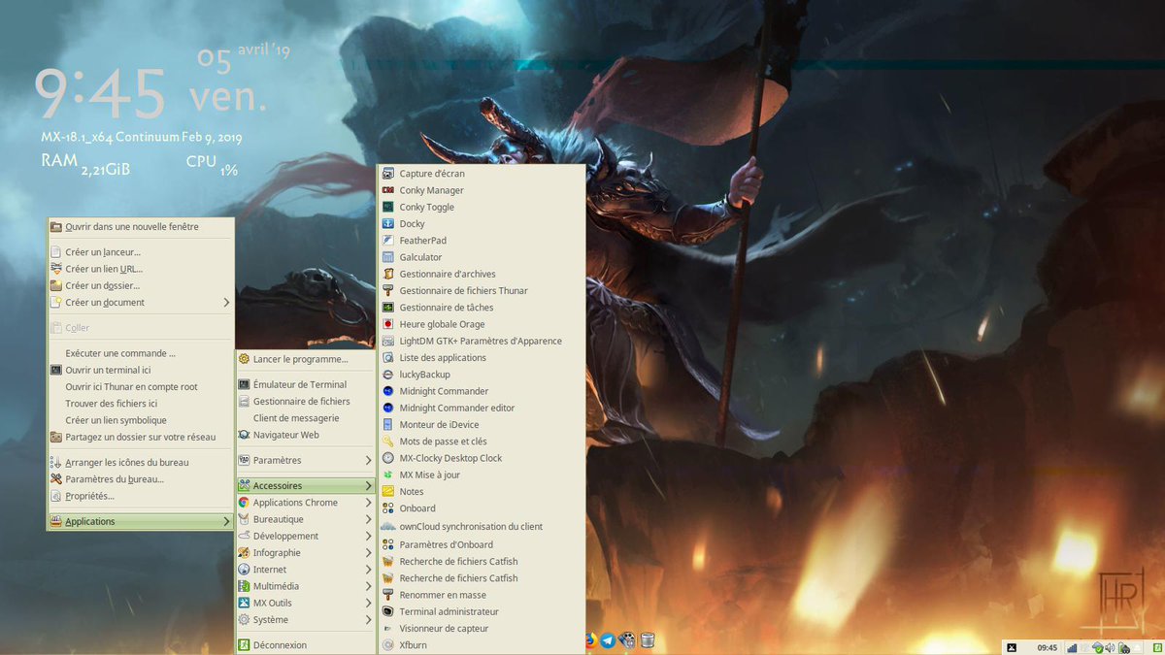Click the MX Mise à jour icon
Image resolution: width=1165 pixels, height=655 pixels.
pyautogui.click(x=388, y=475)
